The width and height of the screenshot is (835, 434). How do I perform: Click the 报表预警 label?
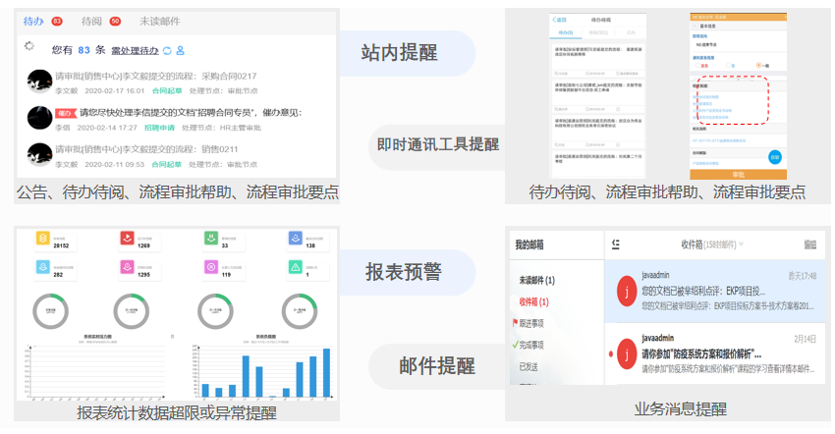coord(404,272)
